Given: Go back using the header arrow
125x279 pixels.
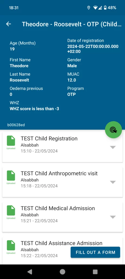Looking at the screenshot, I should (8, 24).
